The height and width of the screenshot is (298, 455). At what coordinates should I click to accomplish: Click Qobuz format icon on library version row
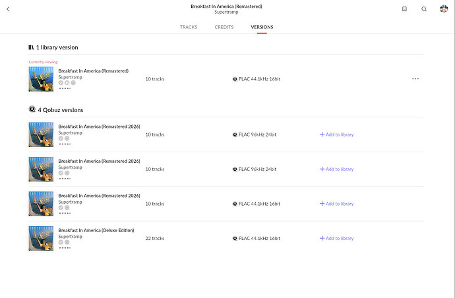click(x=235, y=79)
